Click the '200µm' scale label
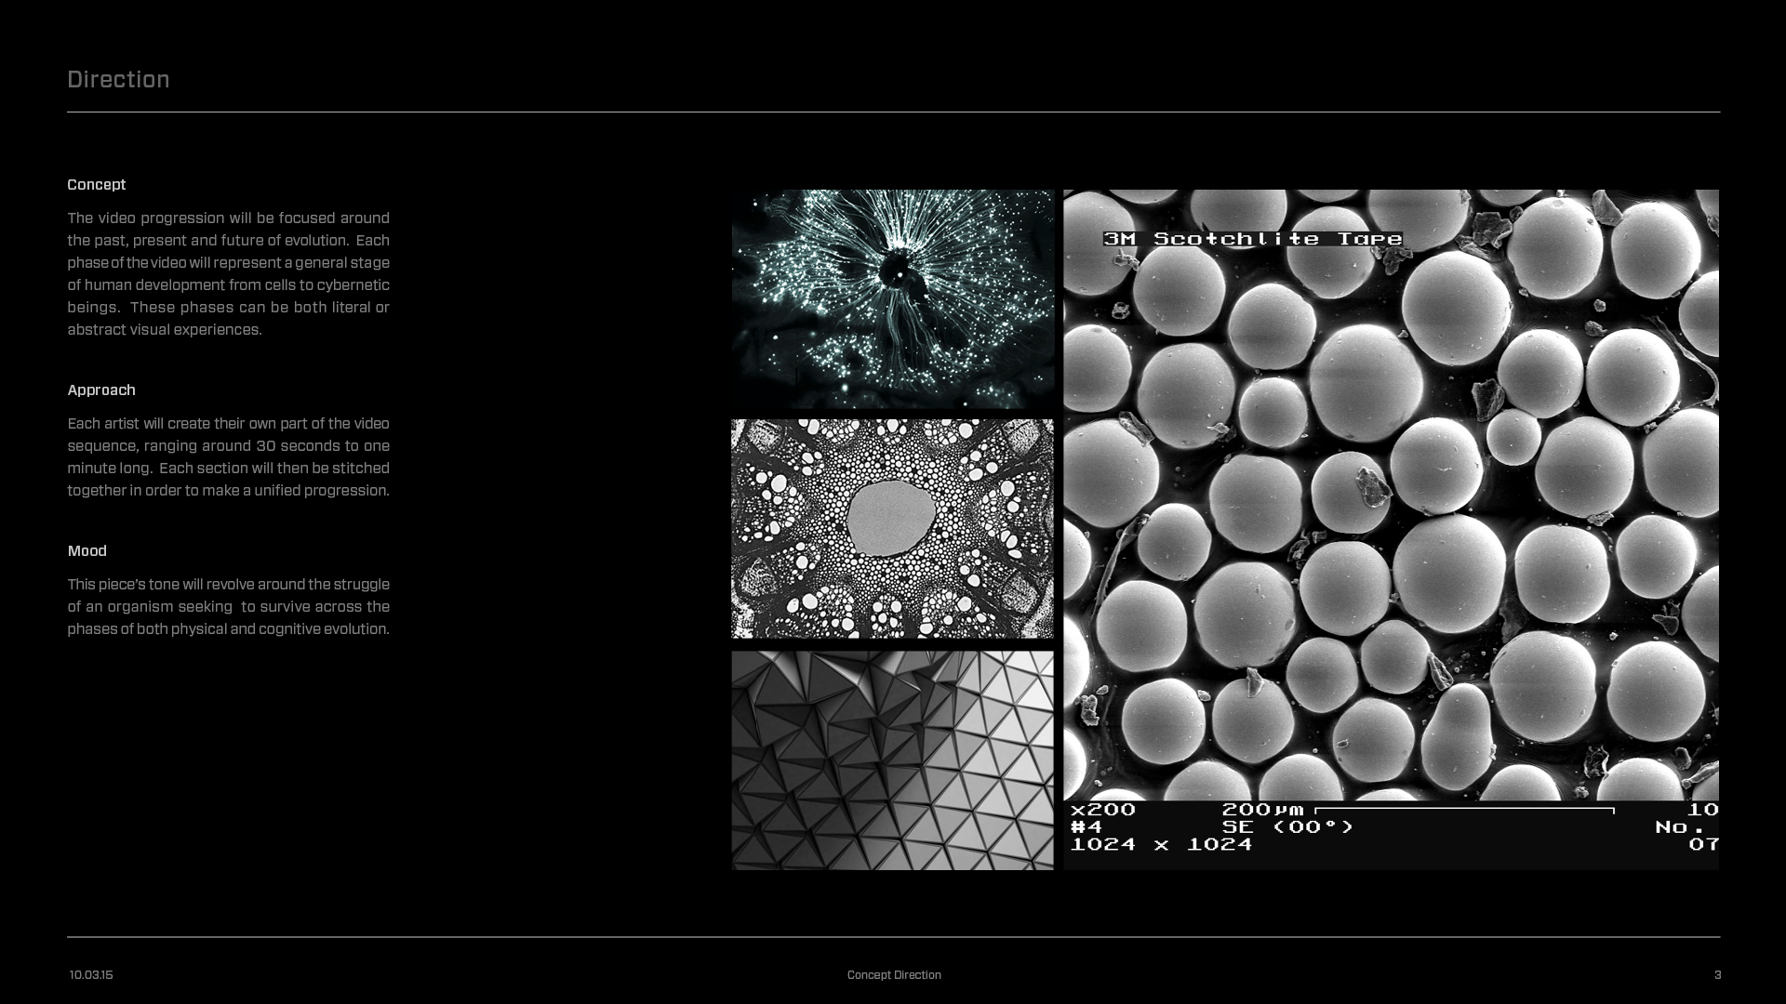Image resolution: width=1786 pixels, height=1004 pixels. [1262, 810]
